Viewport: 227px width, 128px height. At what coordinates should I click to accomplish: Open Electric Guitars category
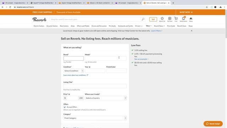(x=39, y=26)
